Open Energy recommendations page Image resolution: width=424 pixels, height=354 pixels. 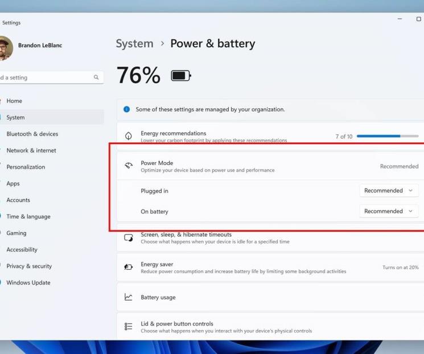(270, 136)
